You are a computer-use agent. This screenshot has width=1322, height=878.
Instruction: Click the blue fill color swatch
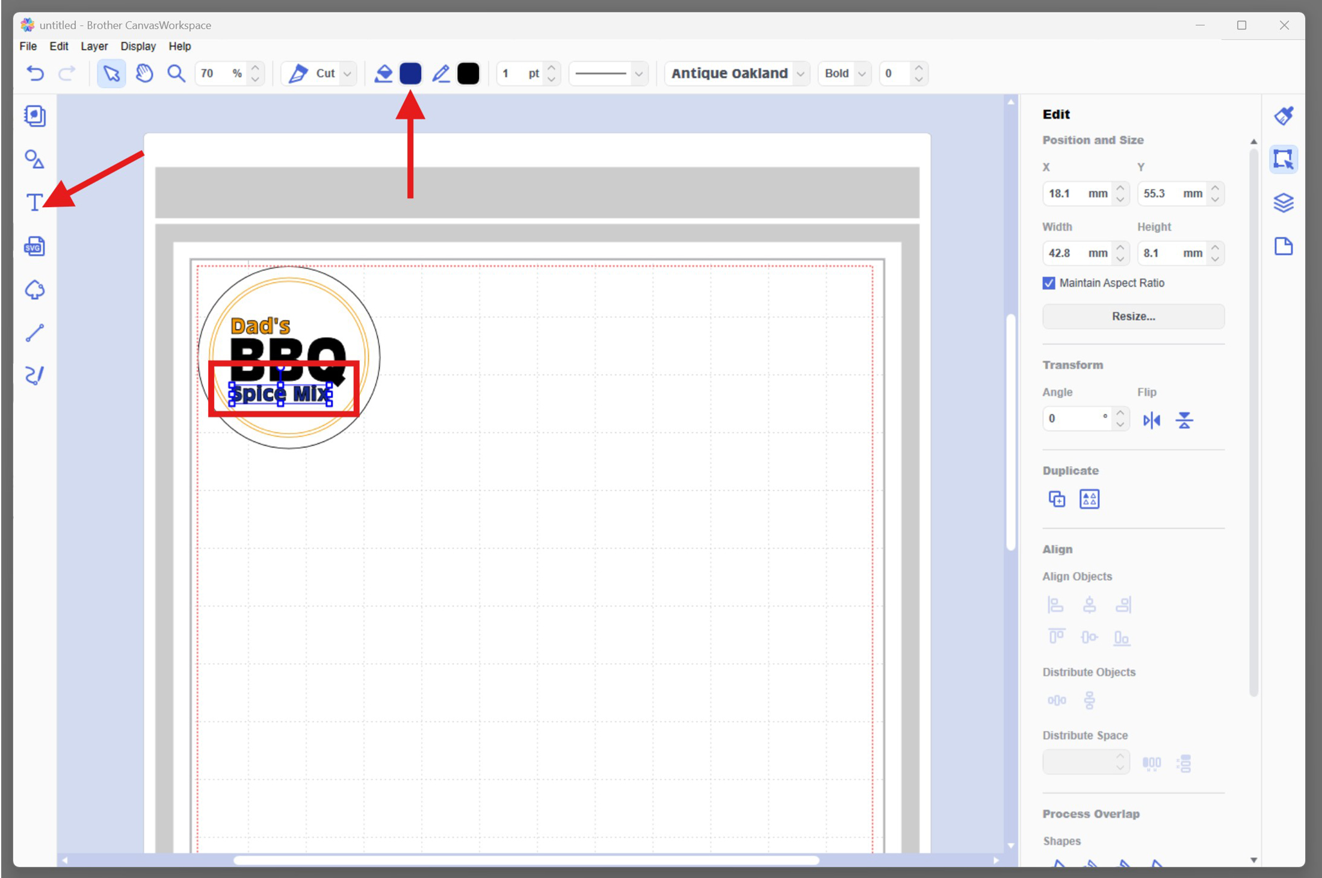coord(410,73)
